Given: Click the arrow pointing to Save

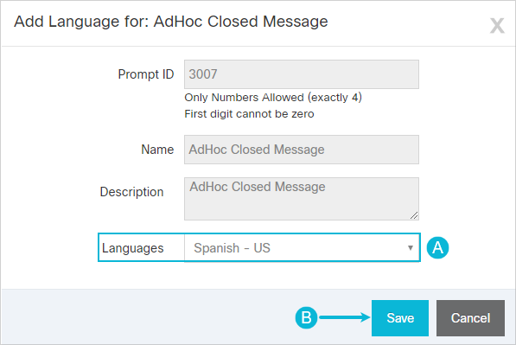Looking at the screenshot, I should pyautogui.click(x=345, y=317).
